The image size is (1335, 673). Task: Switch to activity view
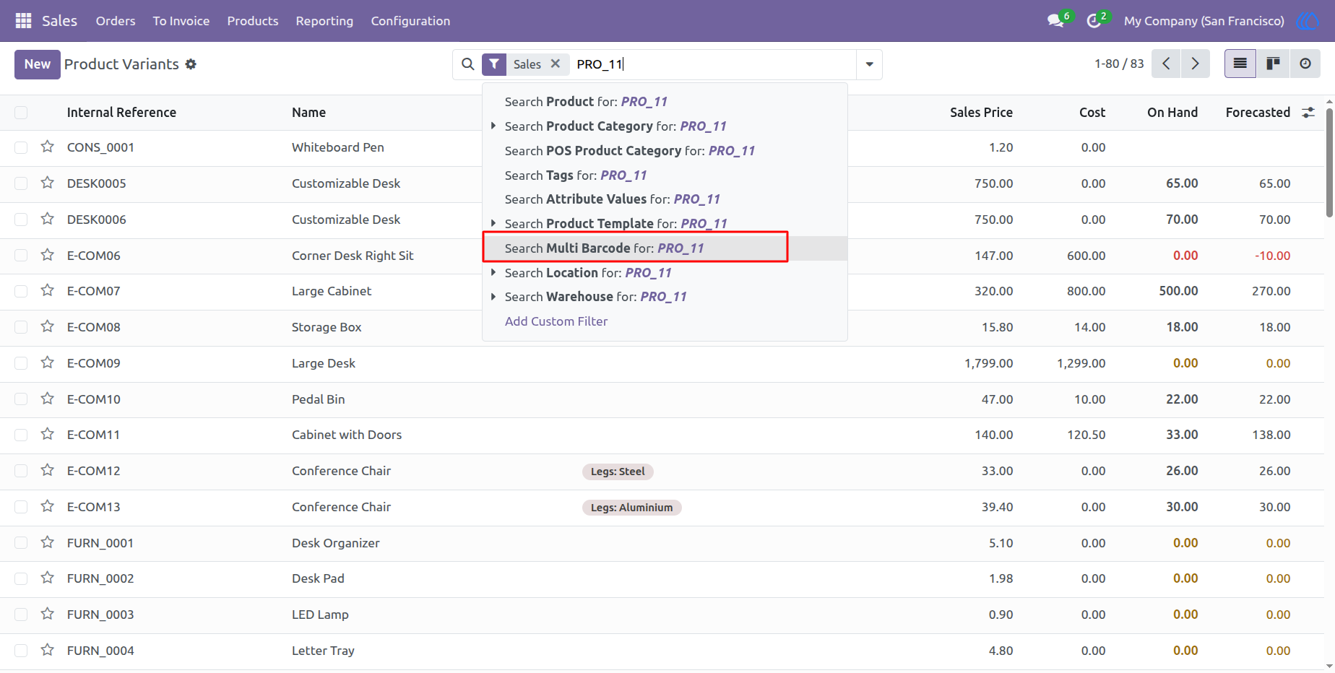click(1305, 64)
